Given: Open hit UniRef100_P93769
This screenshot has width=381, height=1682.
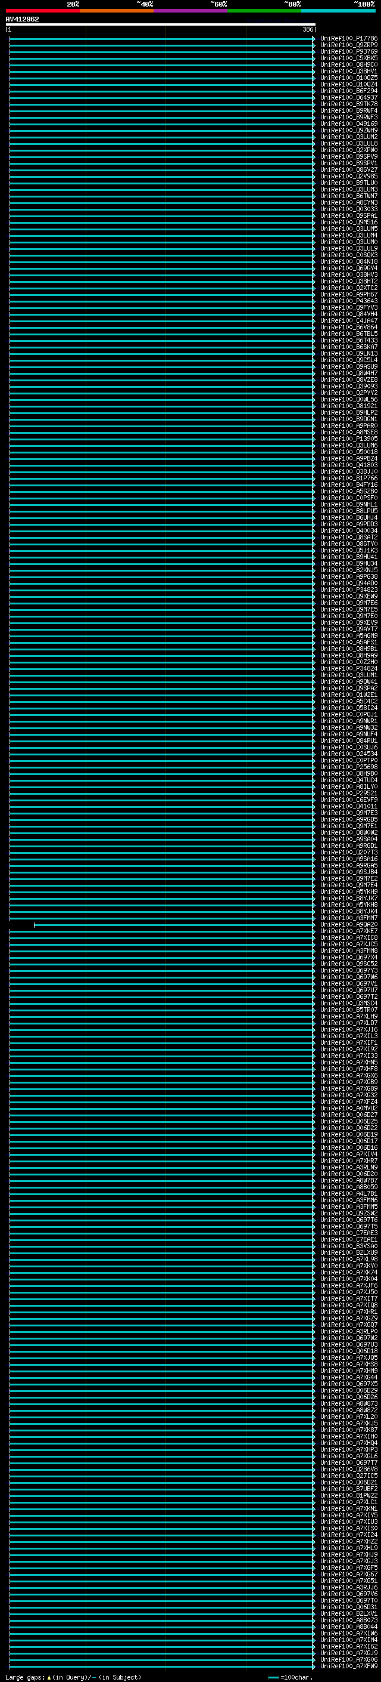Looking at the screenshot, I should tap(348, 51).
